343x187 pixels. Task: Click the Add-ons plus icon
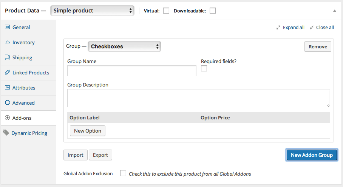(7, 118)
